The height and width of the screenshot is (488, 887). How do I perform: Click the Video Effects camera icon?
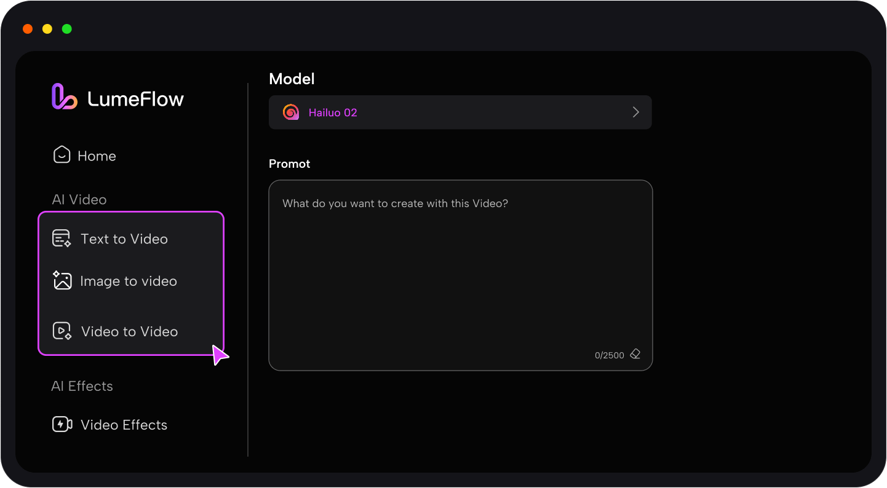point(62,424)
